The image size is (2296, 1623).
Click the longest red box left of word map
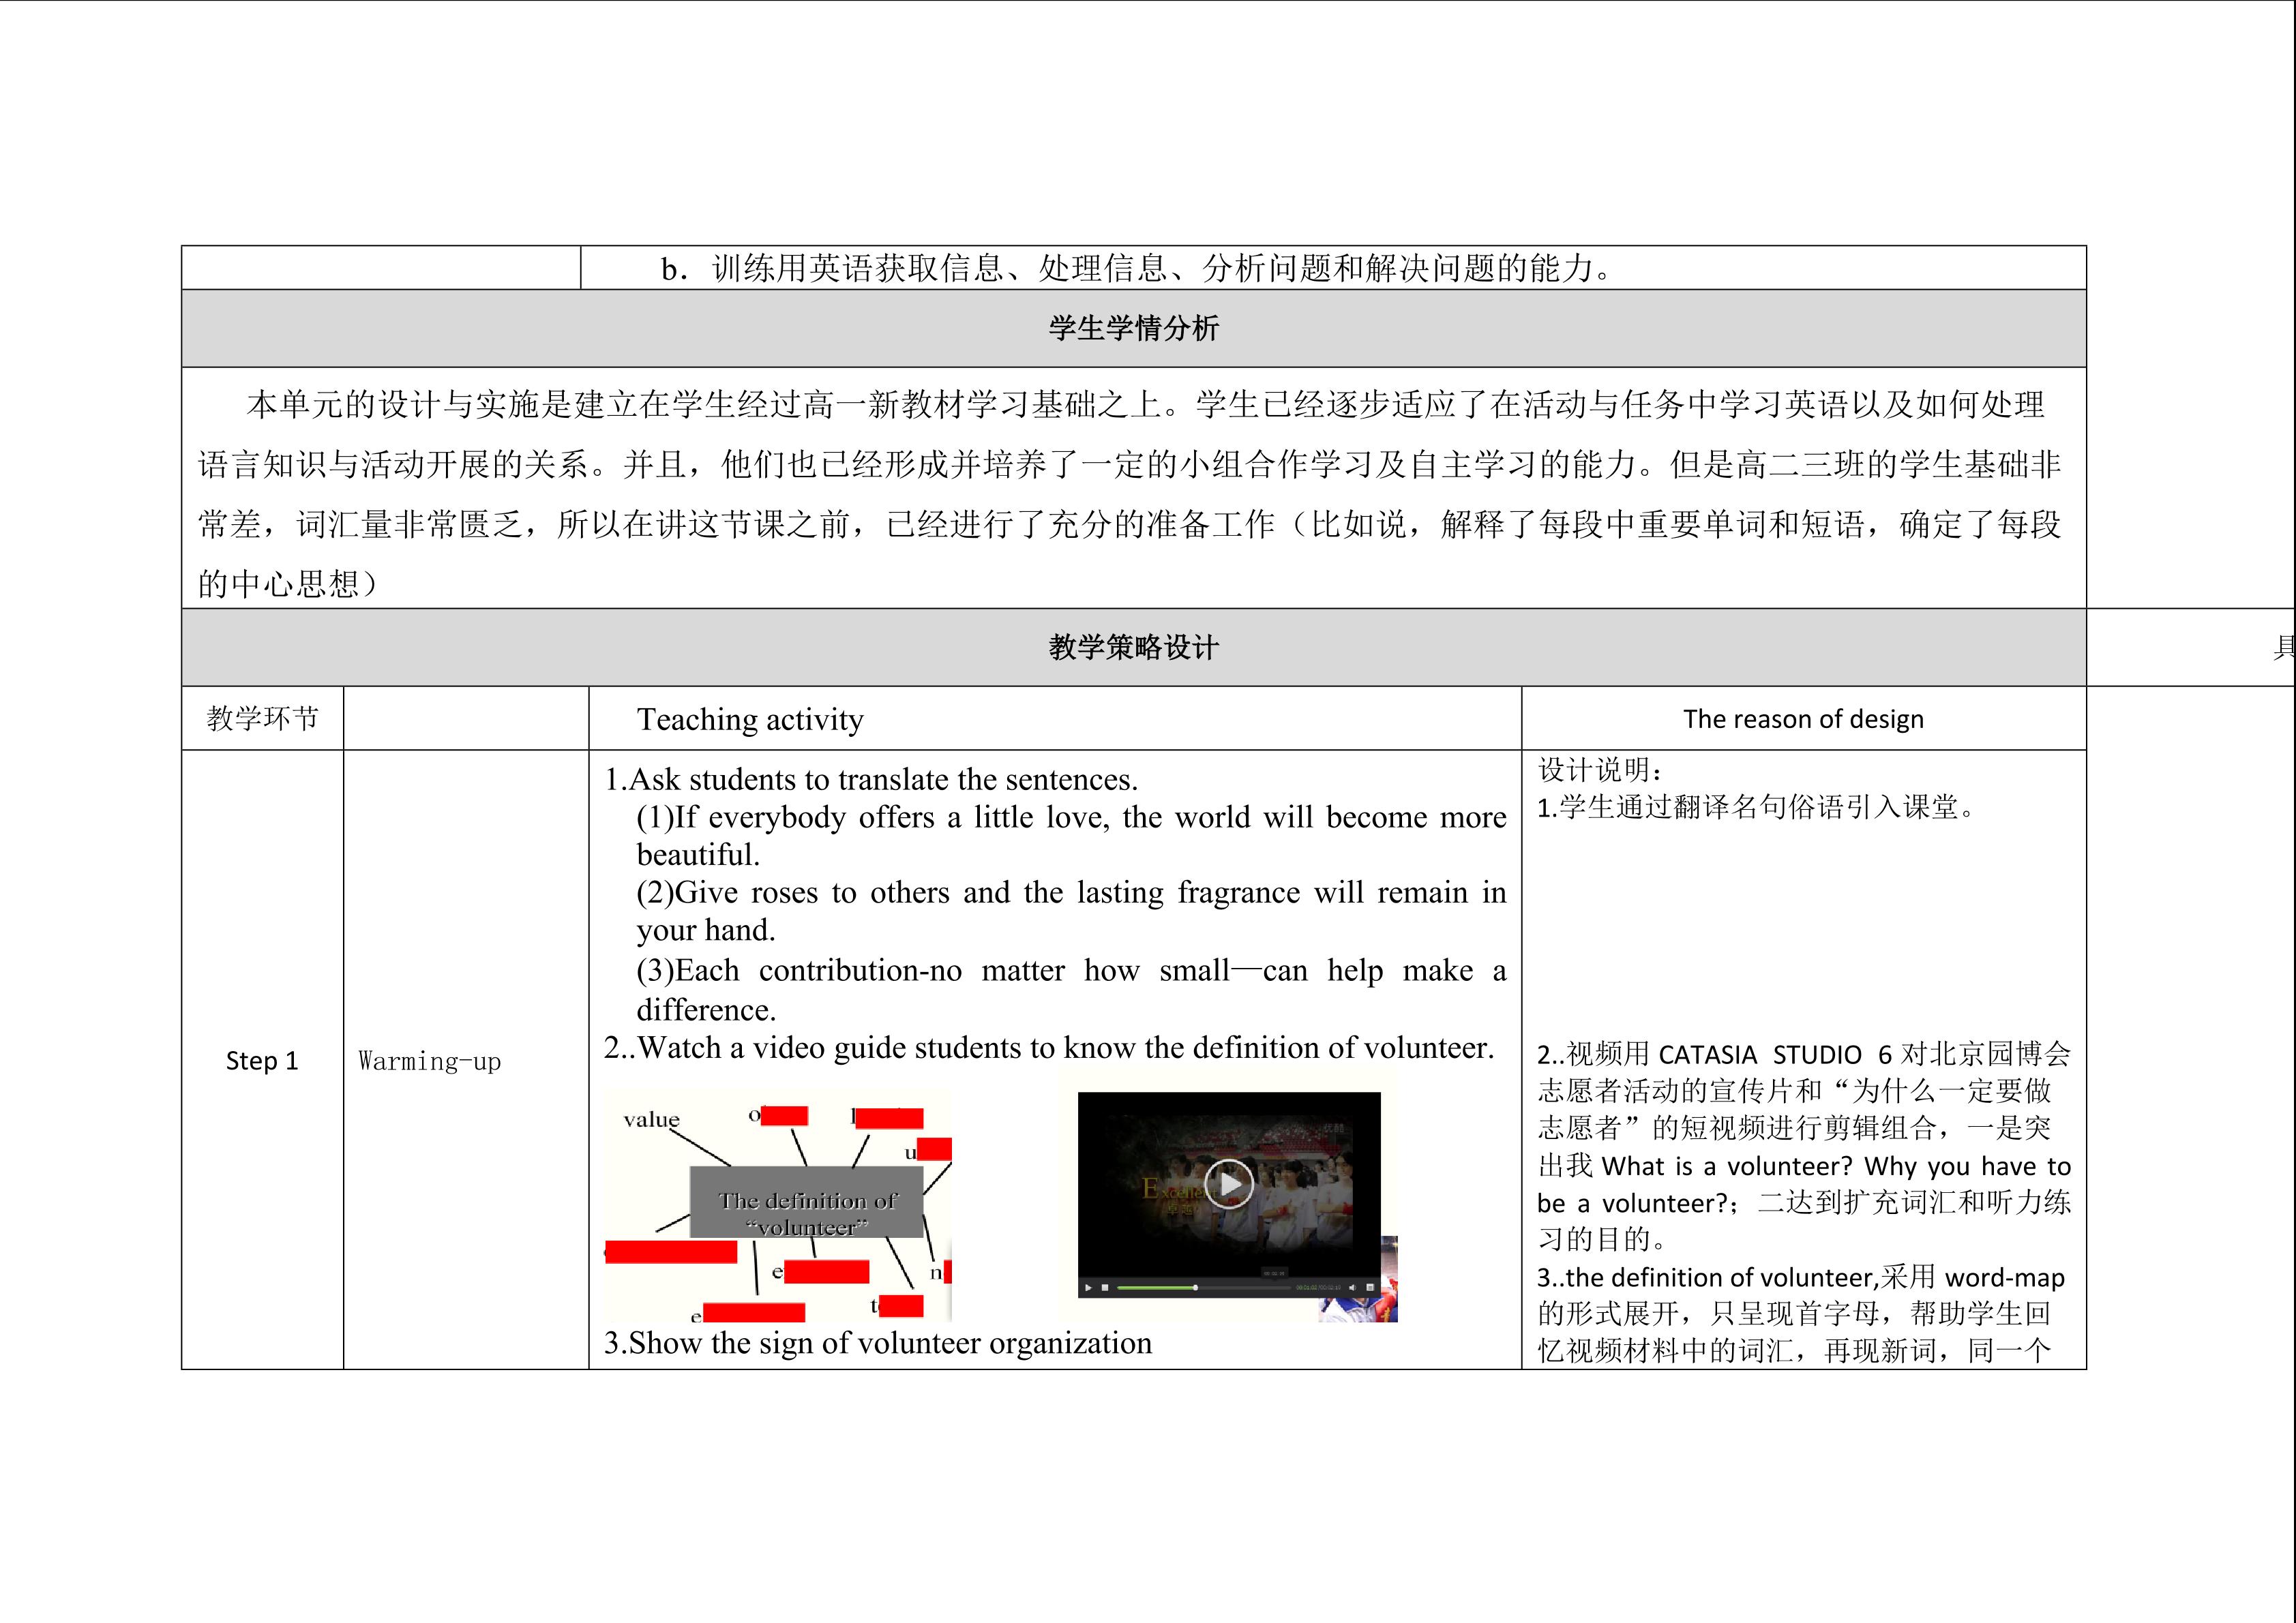coord(671,1252)
